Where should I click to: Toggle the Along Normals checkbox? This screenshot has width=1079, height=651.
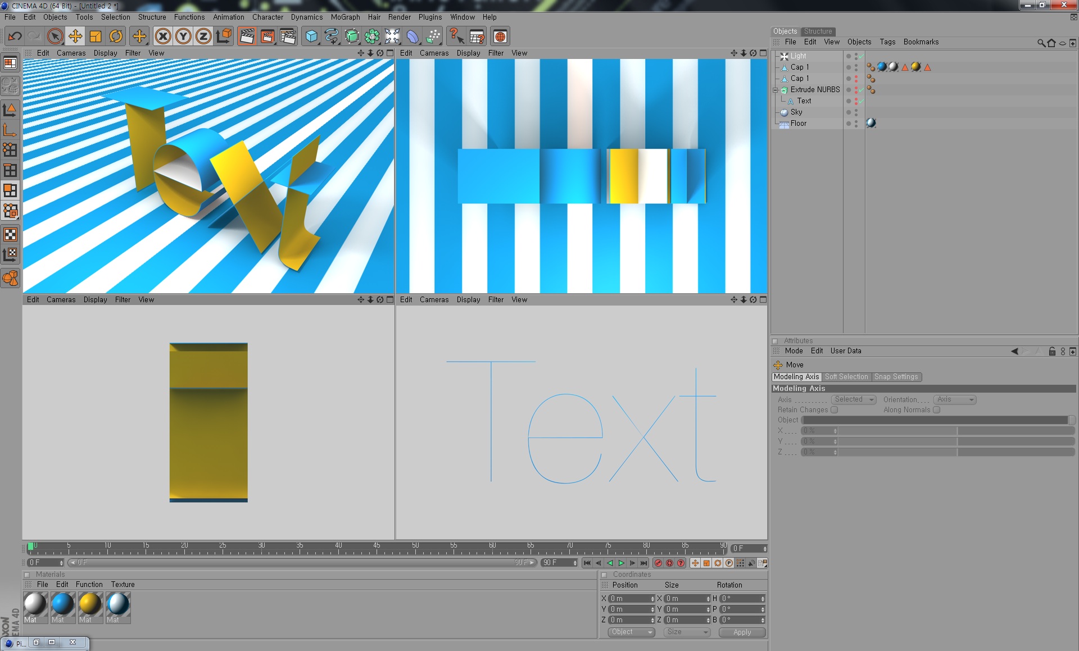tap(936, 409)
